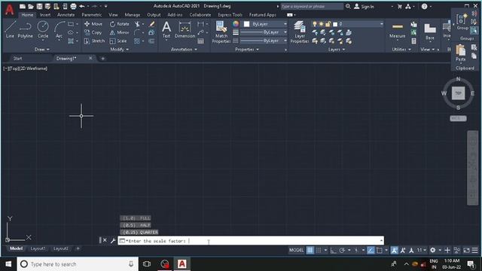Expand the Draw panel

click(42, 49)
